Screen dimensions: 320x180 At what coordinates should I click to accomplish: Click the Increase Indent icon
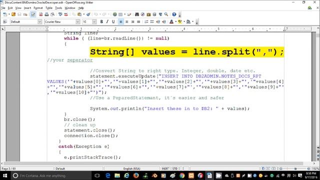[x=164, y=21]
